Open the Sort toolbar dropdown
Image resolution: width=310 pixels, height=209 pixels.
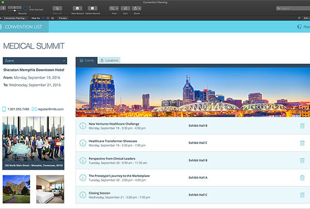[126, 8]
